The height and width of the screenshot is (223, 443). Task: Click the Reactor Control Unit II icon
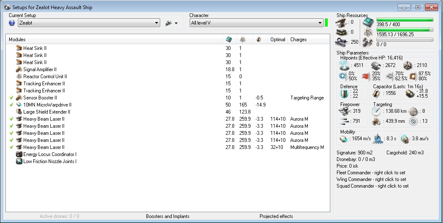tap(19, 76)
